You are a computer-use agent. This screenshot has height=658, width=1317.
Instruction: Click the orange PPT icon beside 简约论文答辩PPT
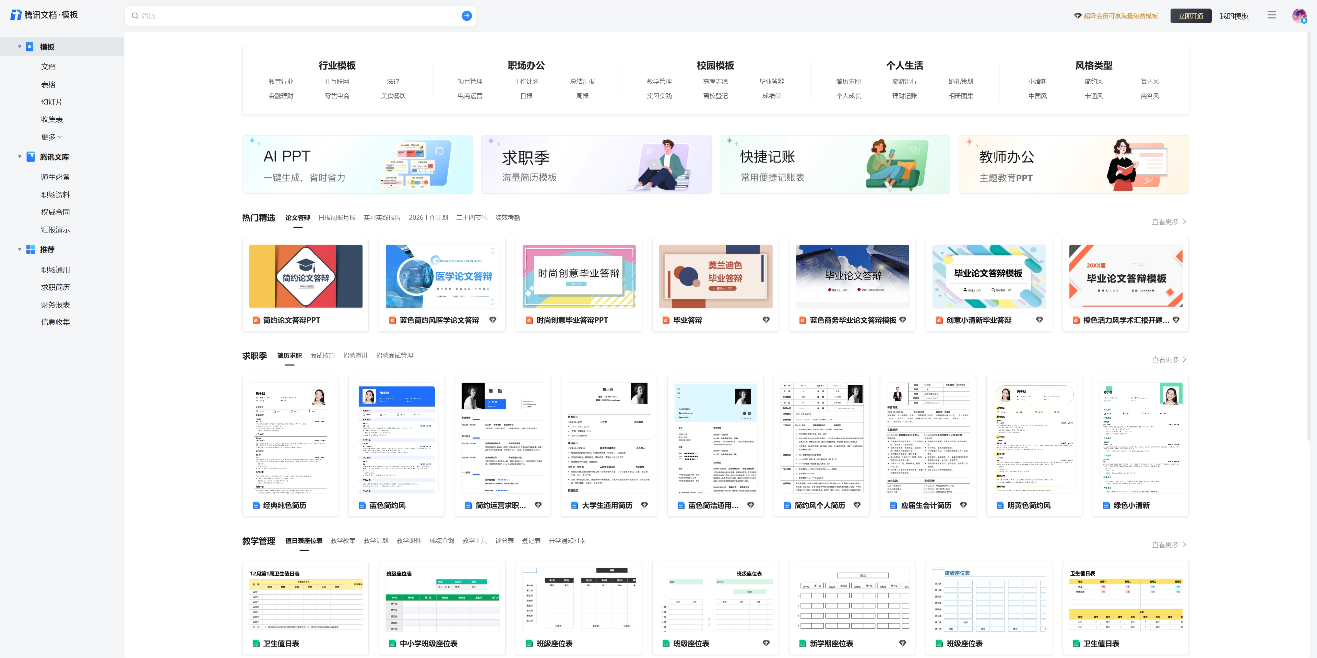click(256, 320)
